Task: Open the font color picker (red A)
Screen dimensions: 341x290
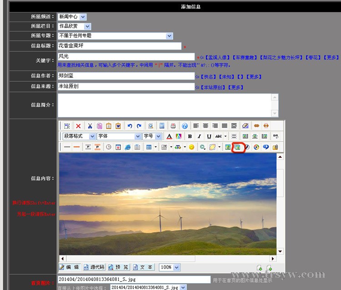Action: click(x=169, y=136)
